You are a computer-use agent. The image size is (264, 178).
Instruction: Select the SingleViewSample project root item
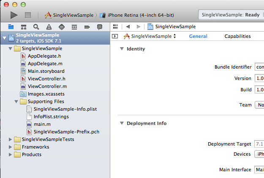coord(55,38)
